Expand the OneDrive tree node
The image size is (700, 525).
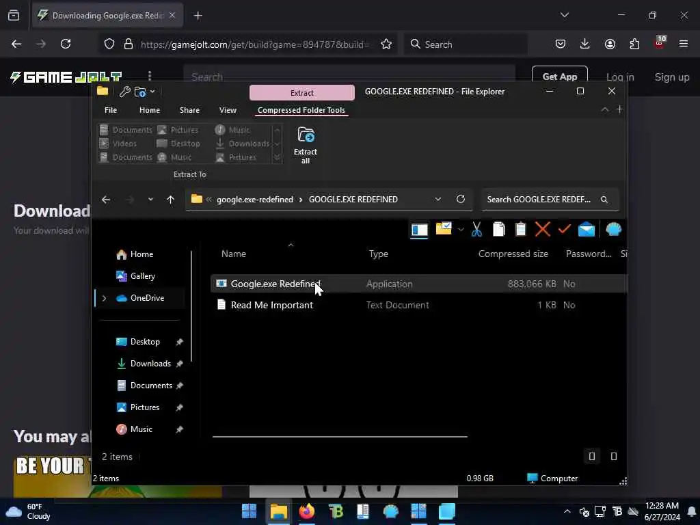click(105, 298)
